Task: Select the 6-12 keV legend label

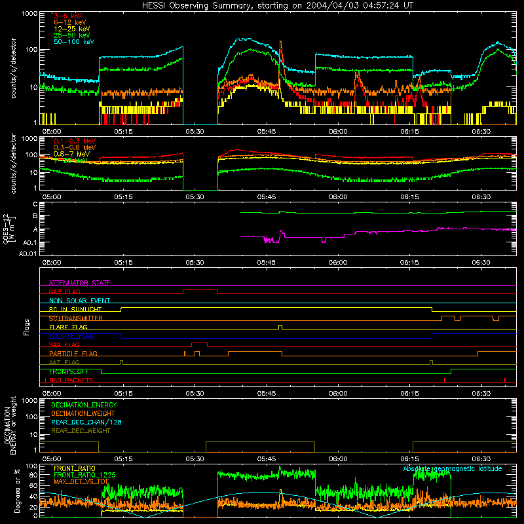Action: (69, 22)
